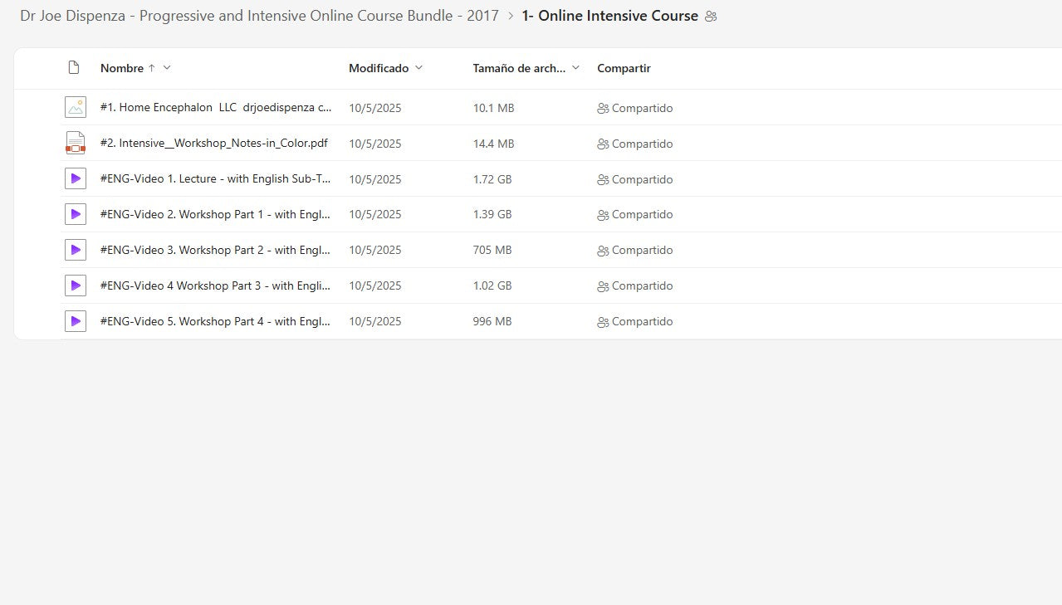1062x605 pixels.
Task: Click video icon for ENG-Video 1 Lecture
Action: [x=76, y=178]
